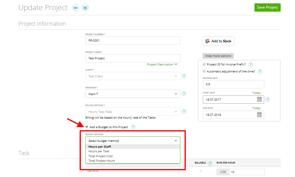Open the video tutorial icon beside Update Project
295x177 pixels.
[76, 8]
